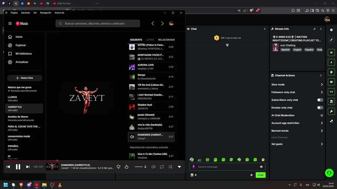Viewport: 337px width, 189px height.
Task: Click the Just Chatting category link
Action: 288,45
